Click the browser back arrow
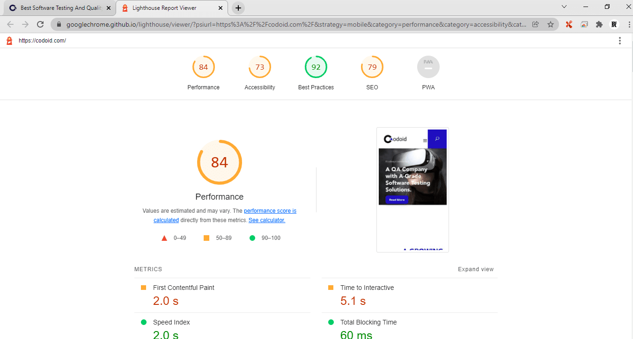Image resolution: width=633 pixels, height=339 pixels. pyautogui.click(x=10, y=24)
